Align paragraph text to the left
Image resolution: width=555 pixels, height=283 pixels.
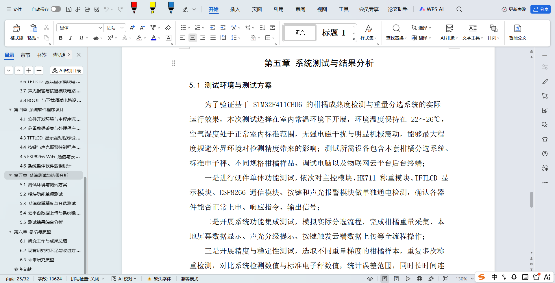coord(182,38)
